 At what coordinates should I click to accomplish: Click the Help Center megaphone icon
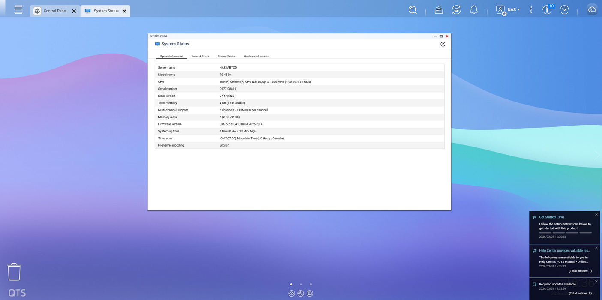pos(535,251)
